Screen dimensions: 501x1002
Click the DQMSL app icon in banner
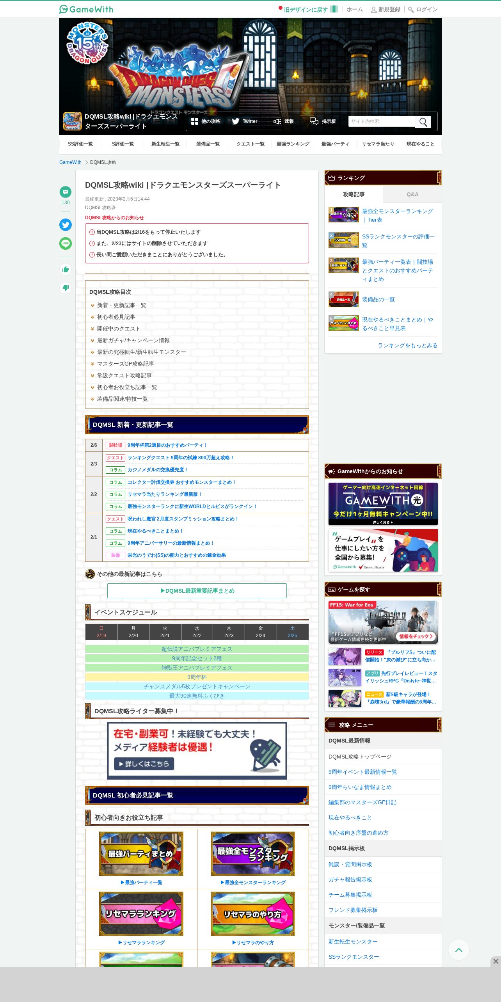(72, 121)
